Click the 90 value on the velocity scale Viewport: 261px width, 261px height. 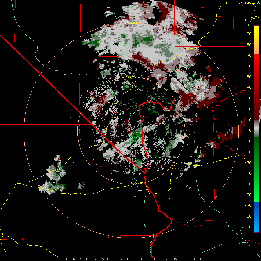pyautogui.click(x=249, y=34)
